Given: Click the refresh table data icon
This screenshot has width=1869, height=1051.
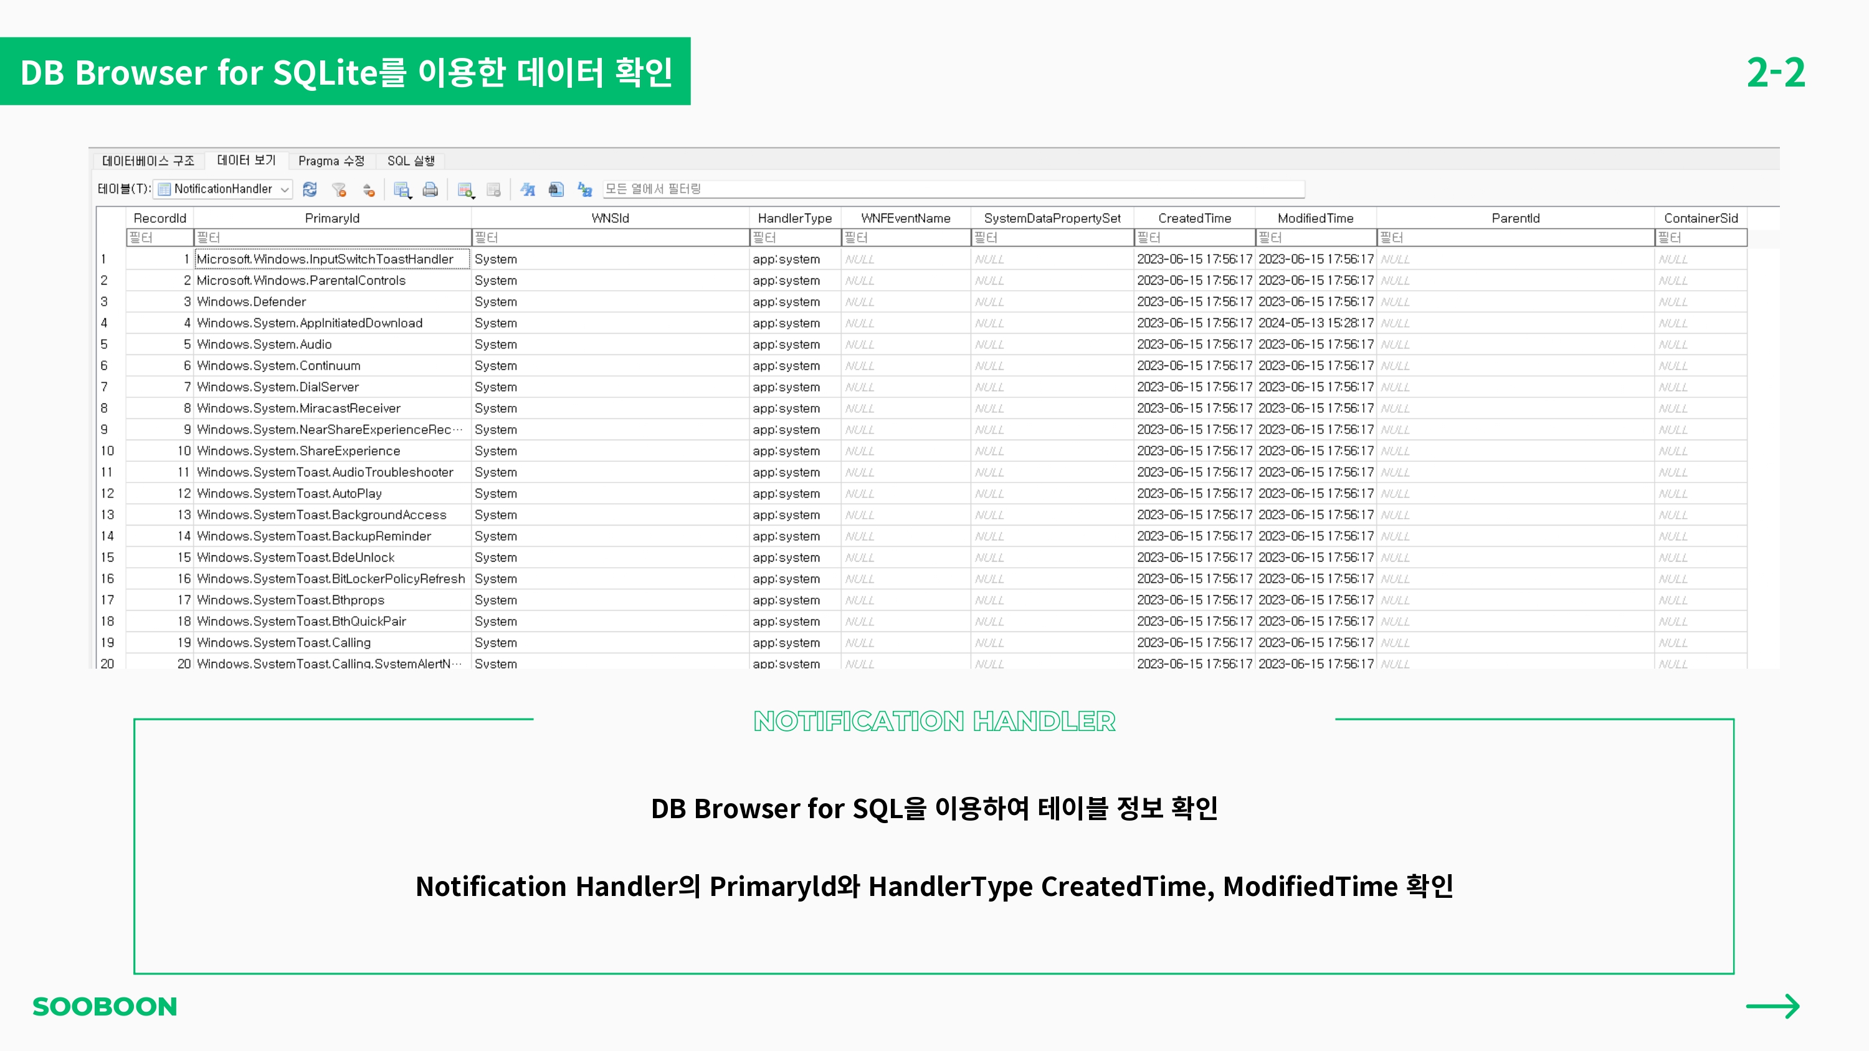Looking at the screenshot, I should [x=310, y=189].
